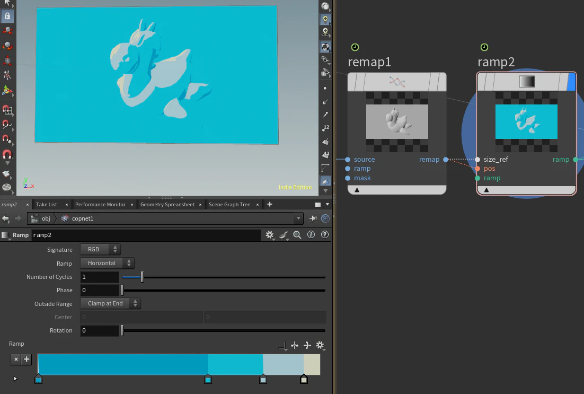Select the Scale tool in viewport toolbar
This screenshot has height=394, width=584.
(7, 60)
